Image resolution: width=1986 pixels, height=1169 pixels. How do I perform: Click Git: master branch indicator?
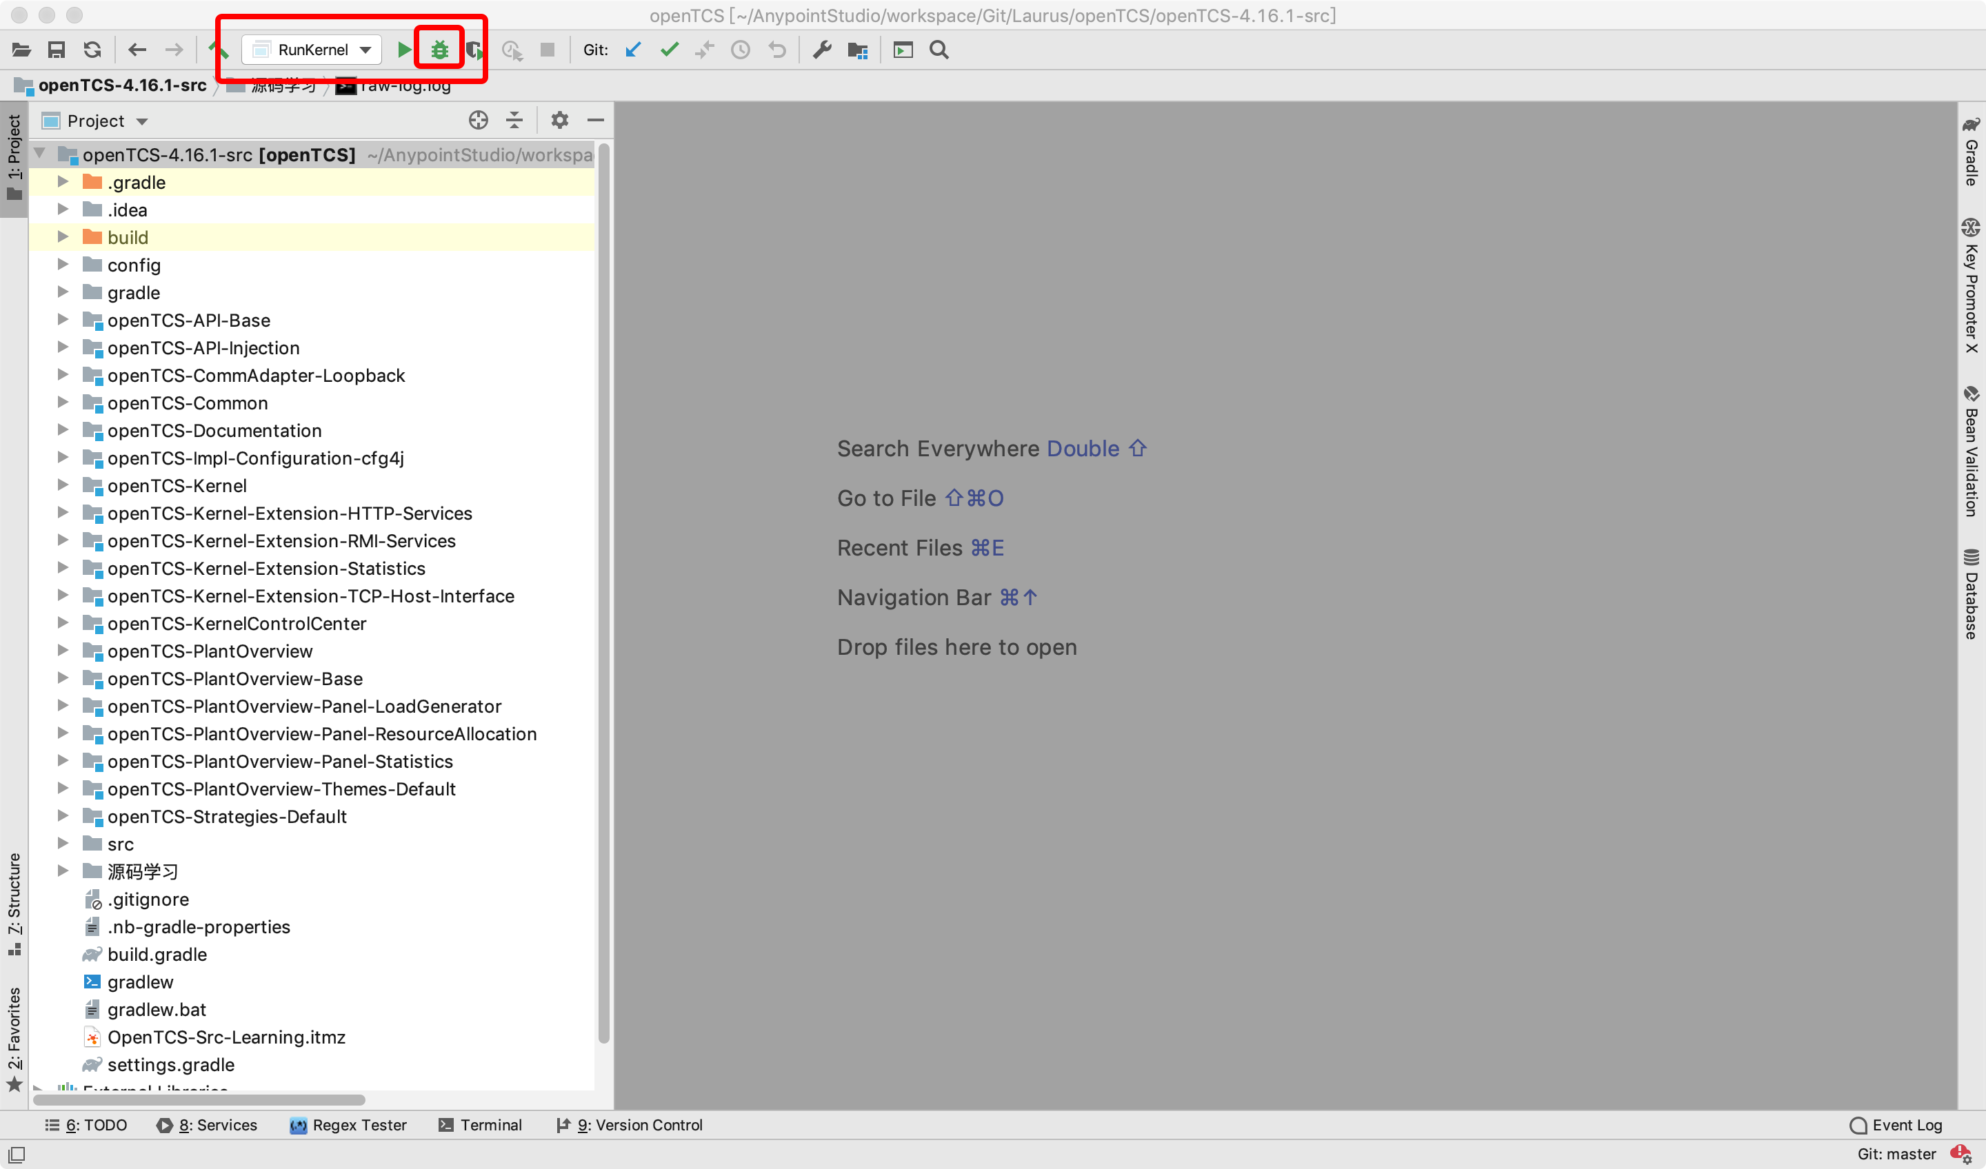click(1896, 1154)
